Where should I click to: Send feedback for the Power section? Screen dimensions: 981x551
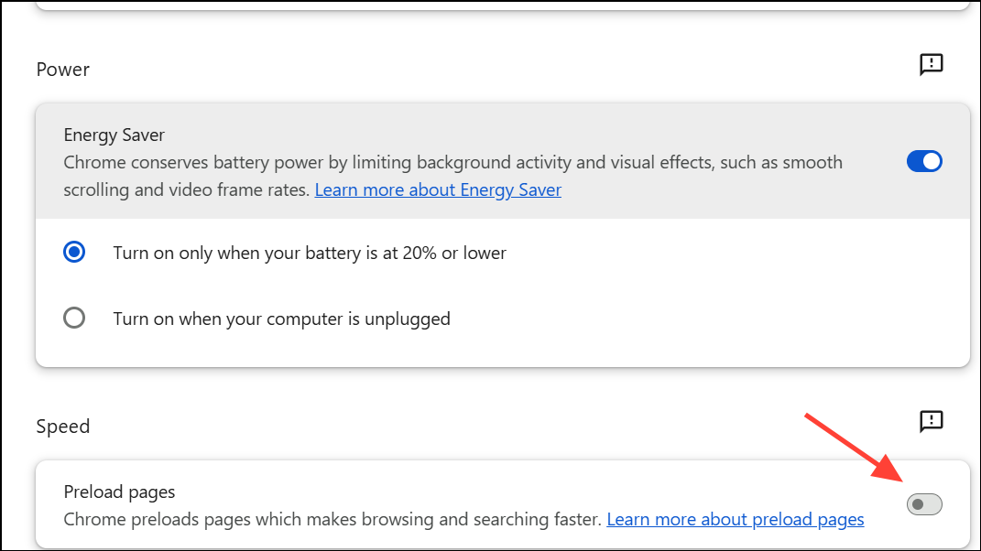pos(931,64)
